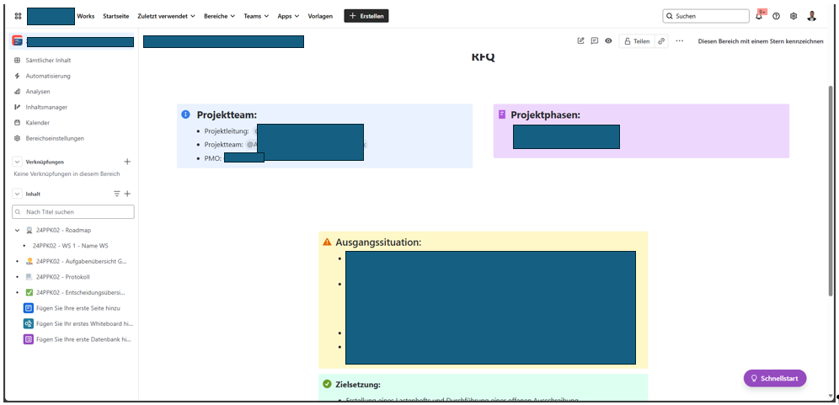Edit this page with pencil icon

pos(580,40)
